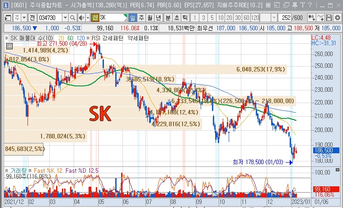This screenshot has height=208, width=343.
Task: Pin the window with pushpin icon
Action: pyautogui.click(x=295, y=5)
